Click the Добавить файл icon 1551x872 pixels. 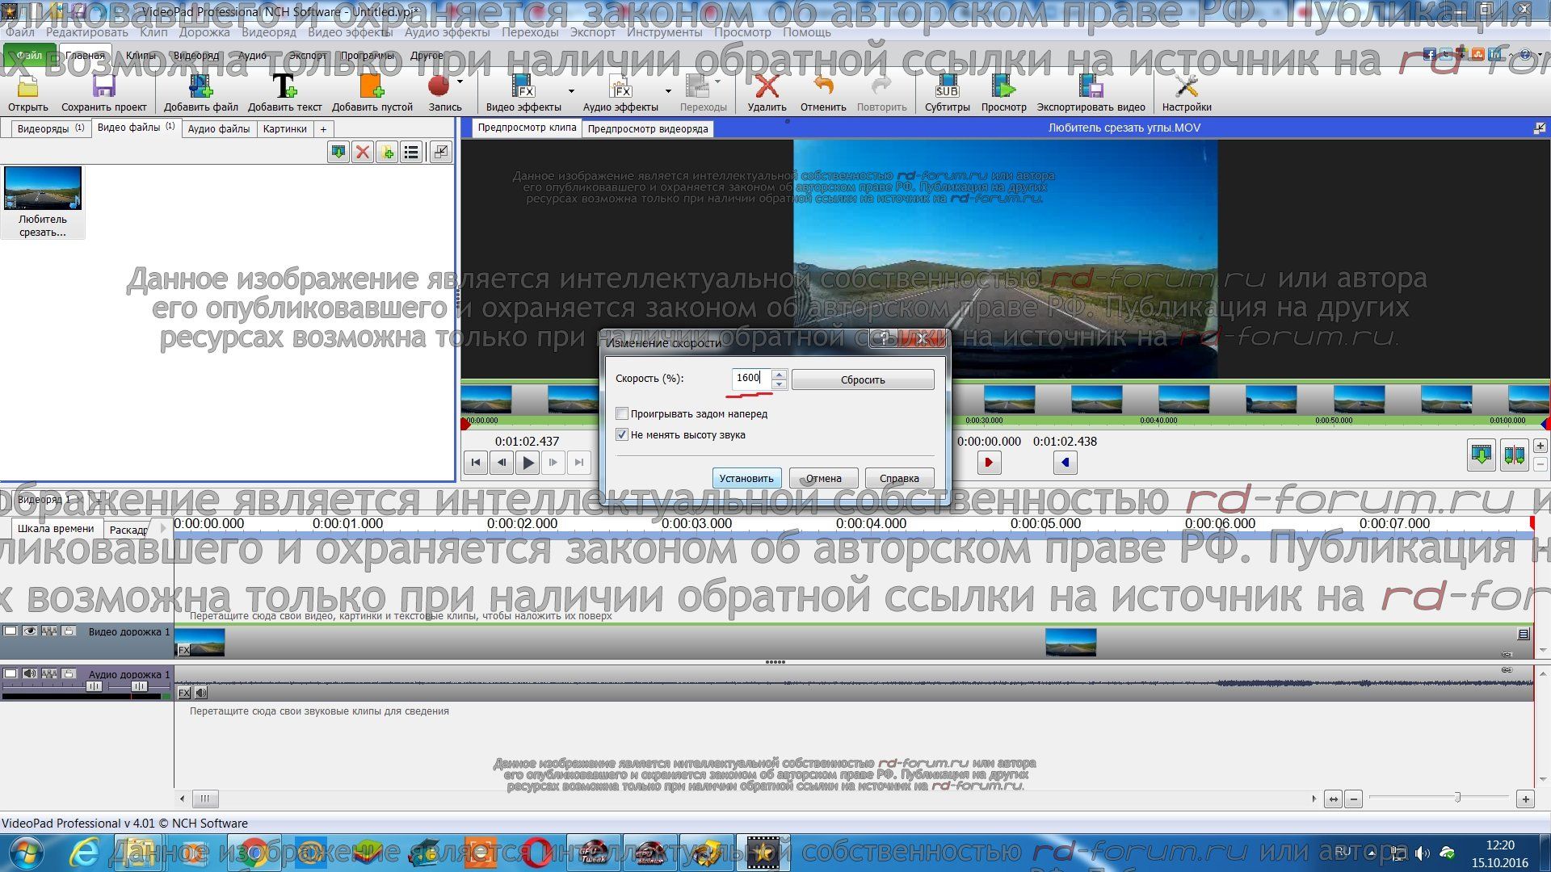200,86
